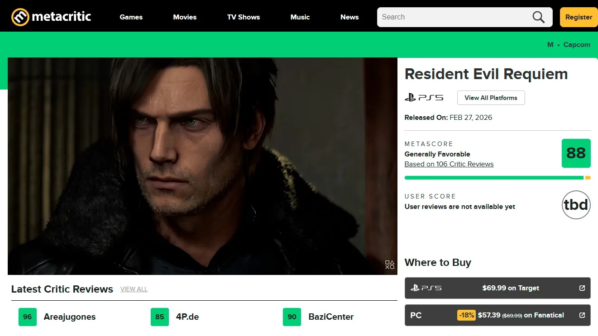The image size is (598, 336).
Task: Click external link icon on Fanatical row
Action: pos(582,315)
